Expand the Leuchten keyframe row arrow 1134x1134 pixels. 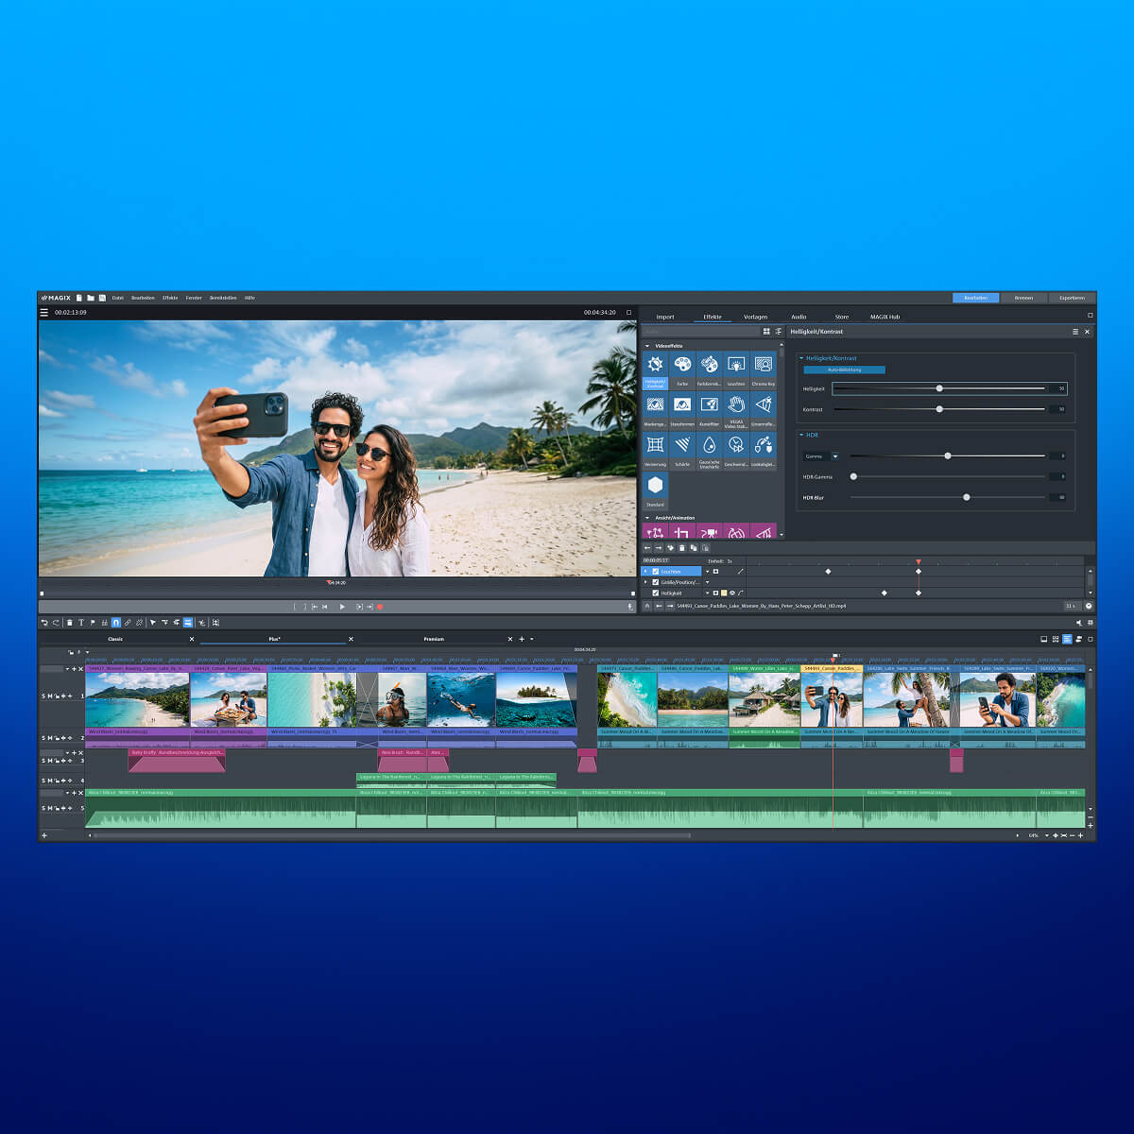[645, 572]
